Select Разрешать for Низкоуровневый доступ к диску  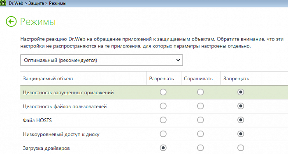[163, 134]
